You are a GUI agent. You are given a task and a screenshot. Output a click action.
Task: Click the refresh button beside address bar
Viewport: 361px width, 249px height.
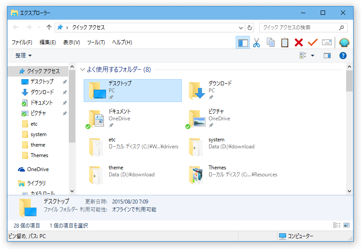[x=250, y=28]
